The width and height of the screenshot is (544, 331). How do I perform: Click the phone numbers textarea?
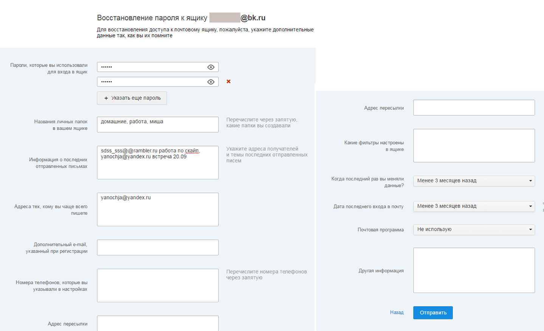(158, 285)
